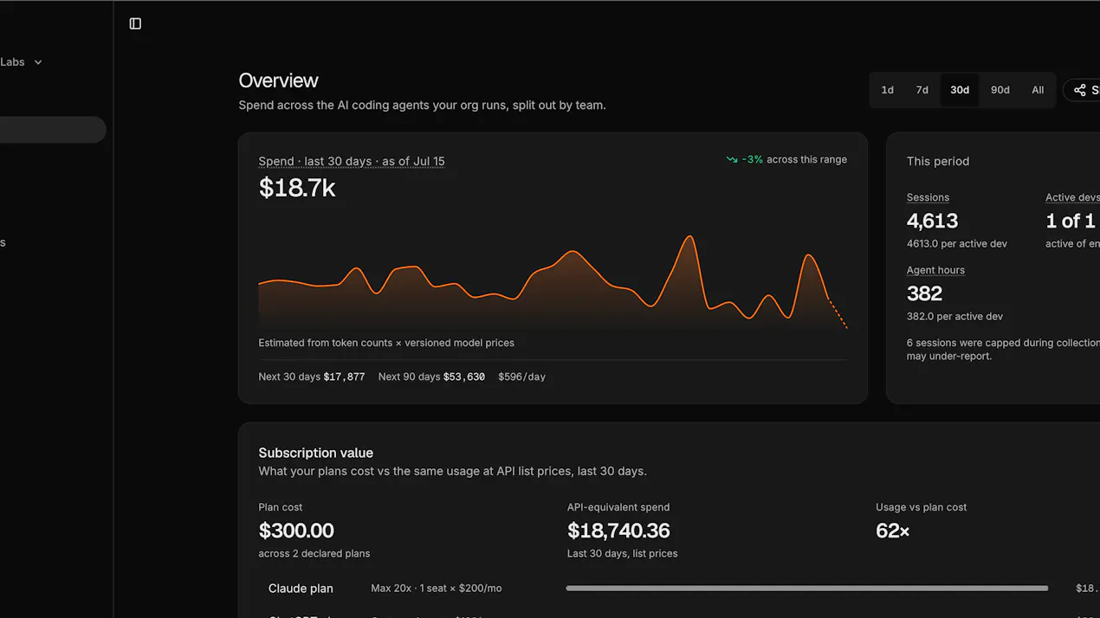This screenshot has width=1100, height=618.
Task: Open the Labs organization dropdown chevron
Action: point(38,62)
